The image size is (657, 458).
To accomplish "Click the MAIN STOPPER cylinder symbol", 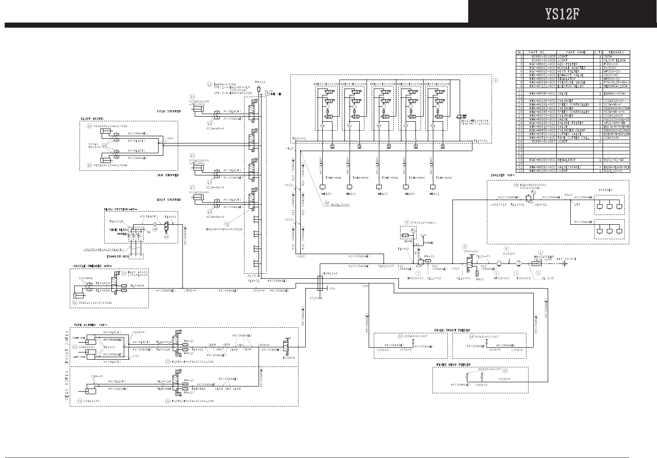I will [x=197, y=109].
